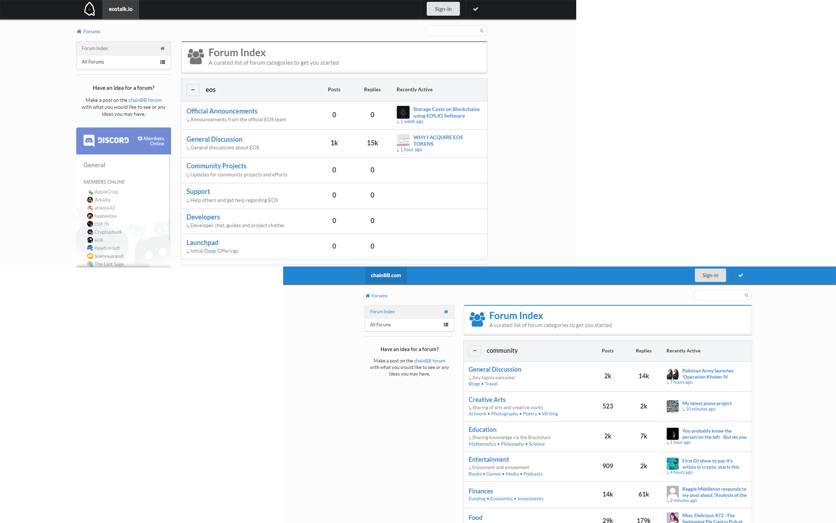Click the Discord logo in the sidebar widget
This screenshot has width=836, height=523.
click(x=106, y=140)
